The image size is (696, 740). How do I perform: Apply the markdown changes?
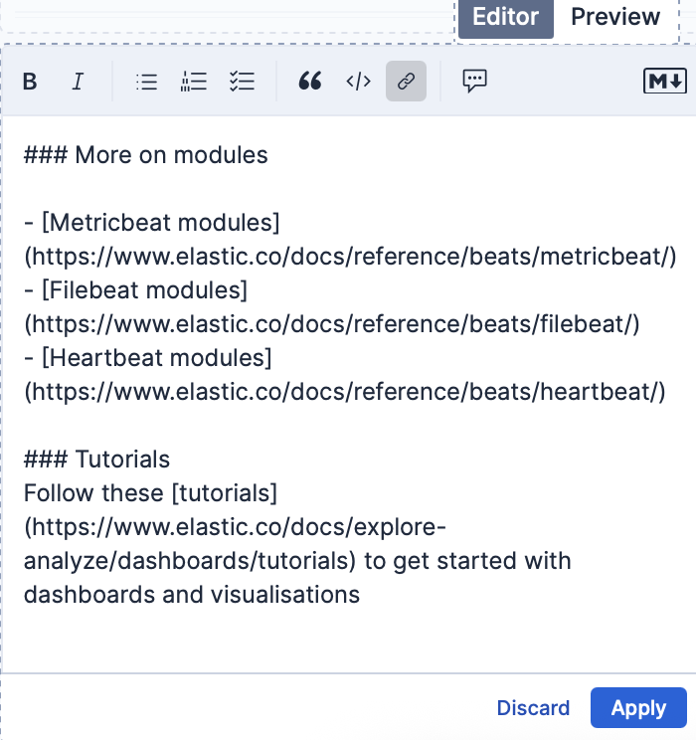(638, 708)
